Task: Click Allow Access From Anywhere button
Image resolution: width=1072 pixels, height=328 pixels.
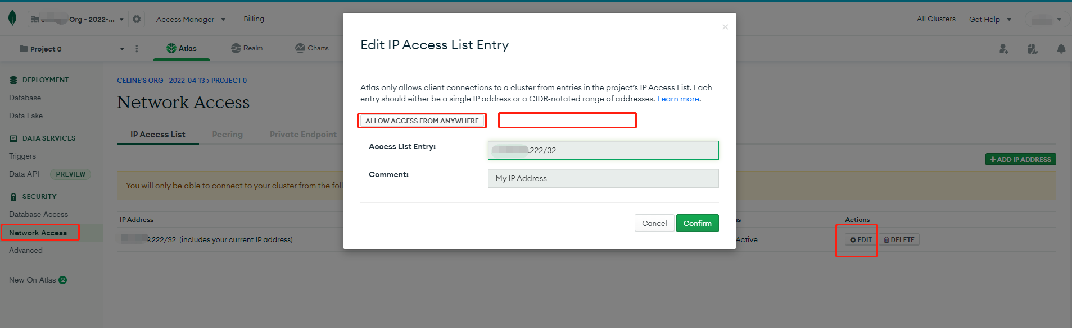Action: pyautogui.click(x=422, y=121)
